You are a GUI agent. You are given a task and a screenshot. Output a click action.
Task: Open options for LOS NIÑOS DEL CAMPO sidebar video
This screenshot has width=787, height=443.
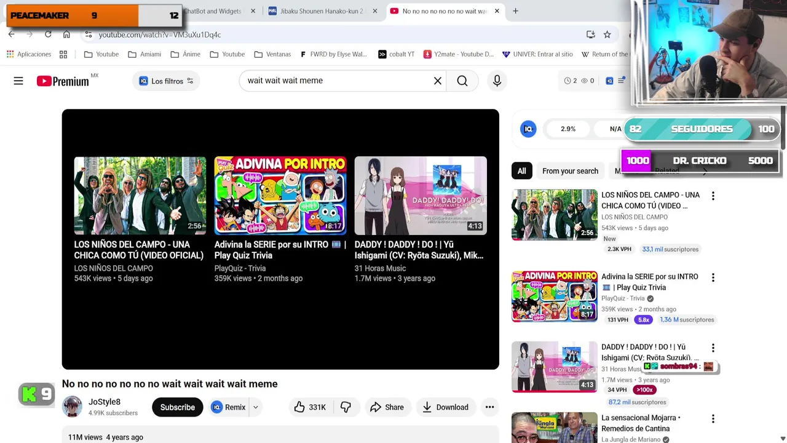[713, 196]
